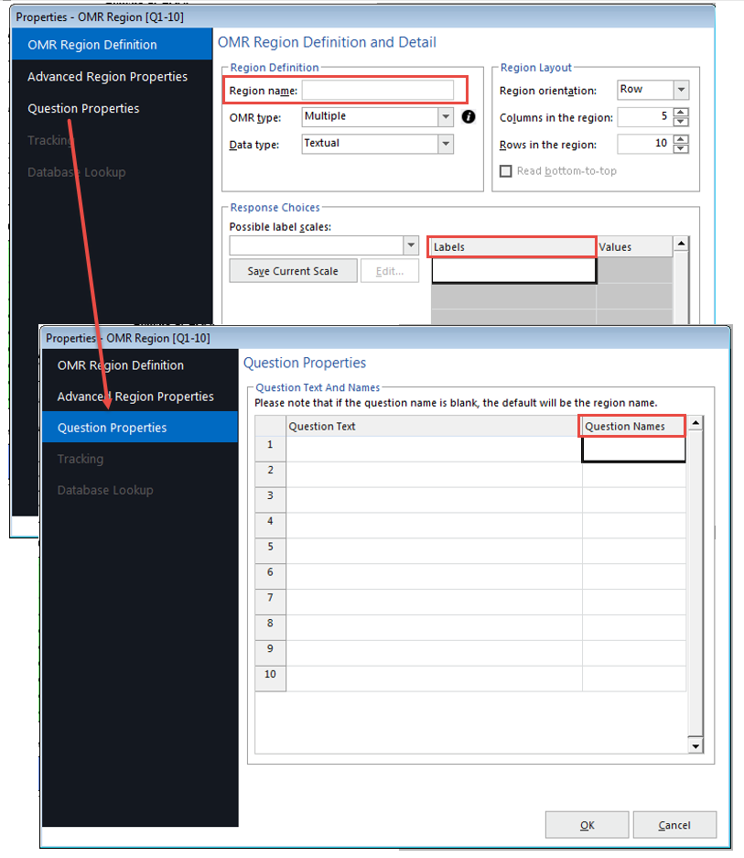Screen dimensions: 744x858
Task: Enable Read bottom-to-top checkbox
Action: pos(506,171)
